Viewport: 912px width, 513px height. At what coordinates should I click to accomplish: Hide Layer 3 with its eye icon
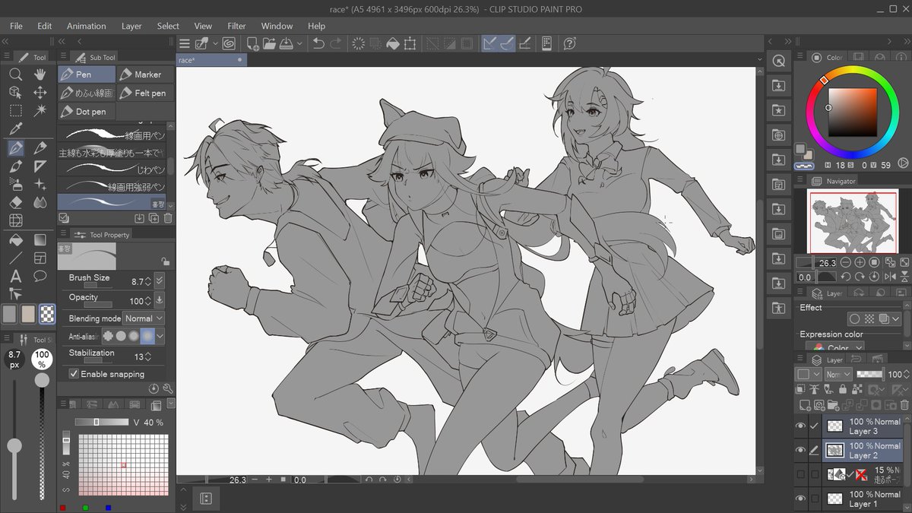click(x=800, y=426)
